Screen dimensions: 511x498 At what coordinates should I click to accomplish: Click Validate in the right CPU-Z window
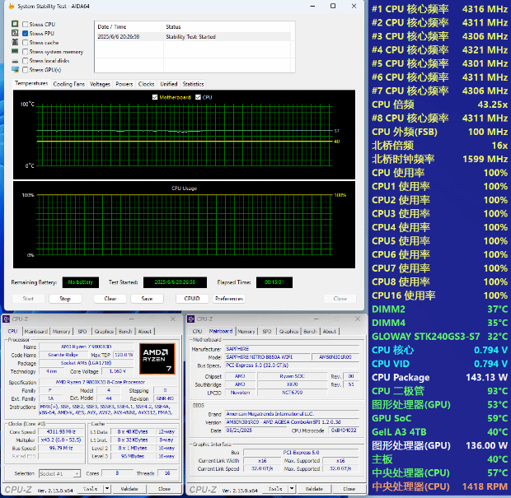click(314, 489)
